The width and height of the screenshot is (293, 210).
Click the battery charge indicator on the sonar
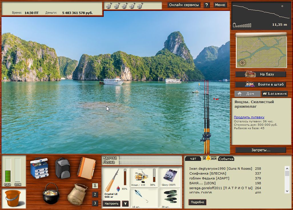(242, 25)
